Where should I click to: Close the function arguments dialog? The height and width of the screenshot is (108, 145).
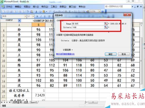pos(127,15)
